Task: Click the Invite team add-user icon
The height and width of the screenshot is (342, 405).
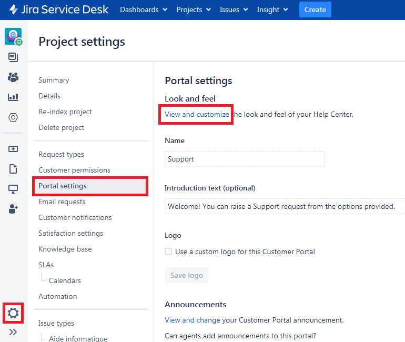Action: (x=13, y=209)
